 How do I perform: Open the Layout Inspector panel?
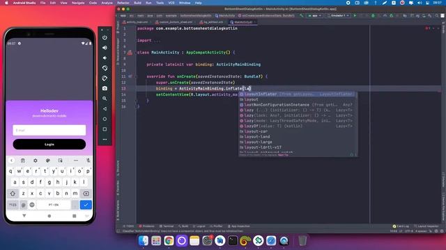pos(426,226)
